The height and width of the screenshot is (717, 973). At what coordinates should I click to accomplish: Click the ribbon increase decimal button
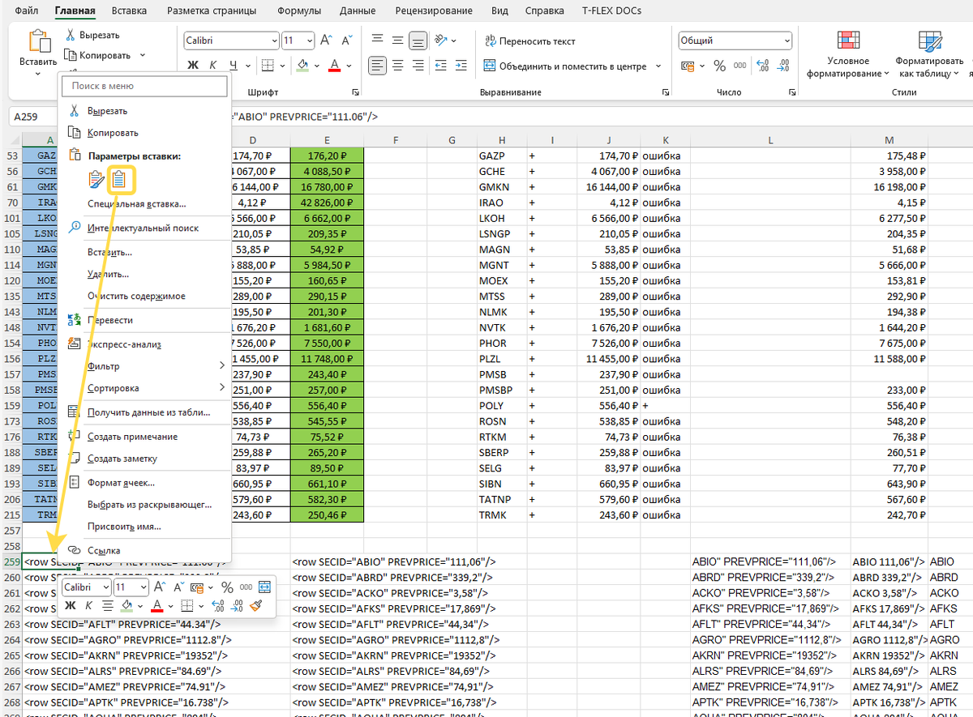(x=763, y=66)
